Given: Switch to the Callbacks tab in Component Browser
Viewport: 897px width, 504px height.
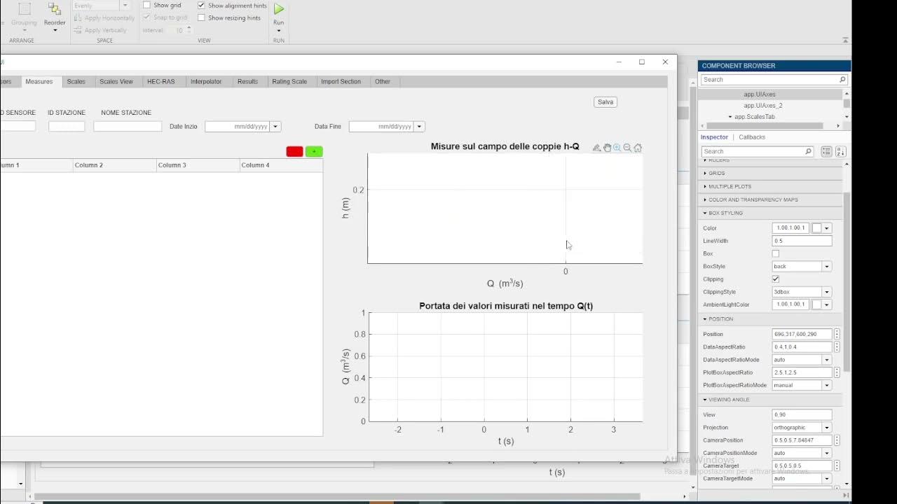Looking at the screenshot, I should coord(752,137).
